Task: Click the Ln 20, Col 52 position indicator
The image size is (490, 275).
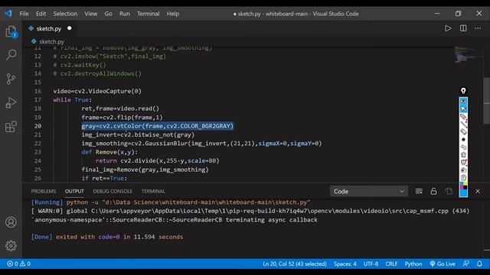Action: [294, 264]
